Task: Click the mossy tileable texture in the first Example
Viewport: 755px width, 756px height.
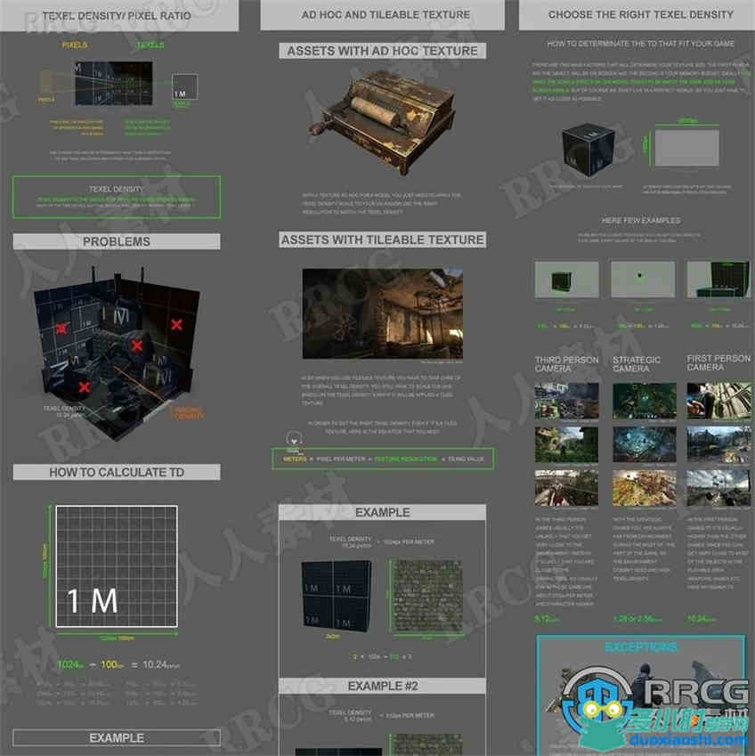Action: 426,597
